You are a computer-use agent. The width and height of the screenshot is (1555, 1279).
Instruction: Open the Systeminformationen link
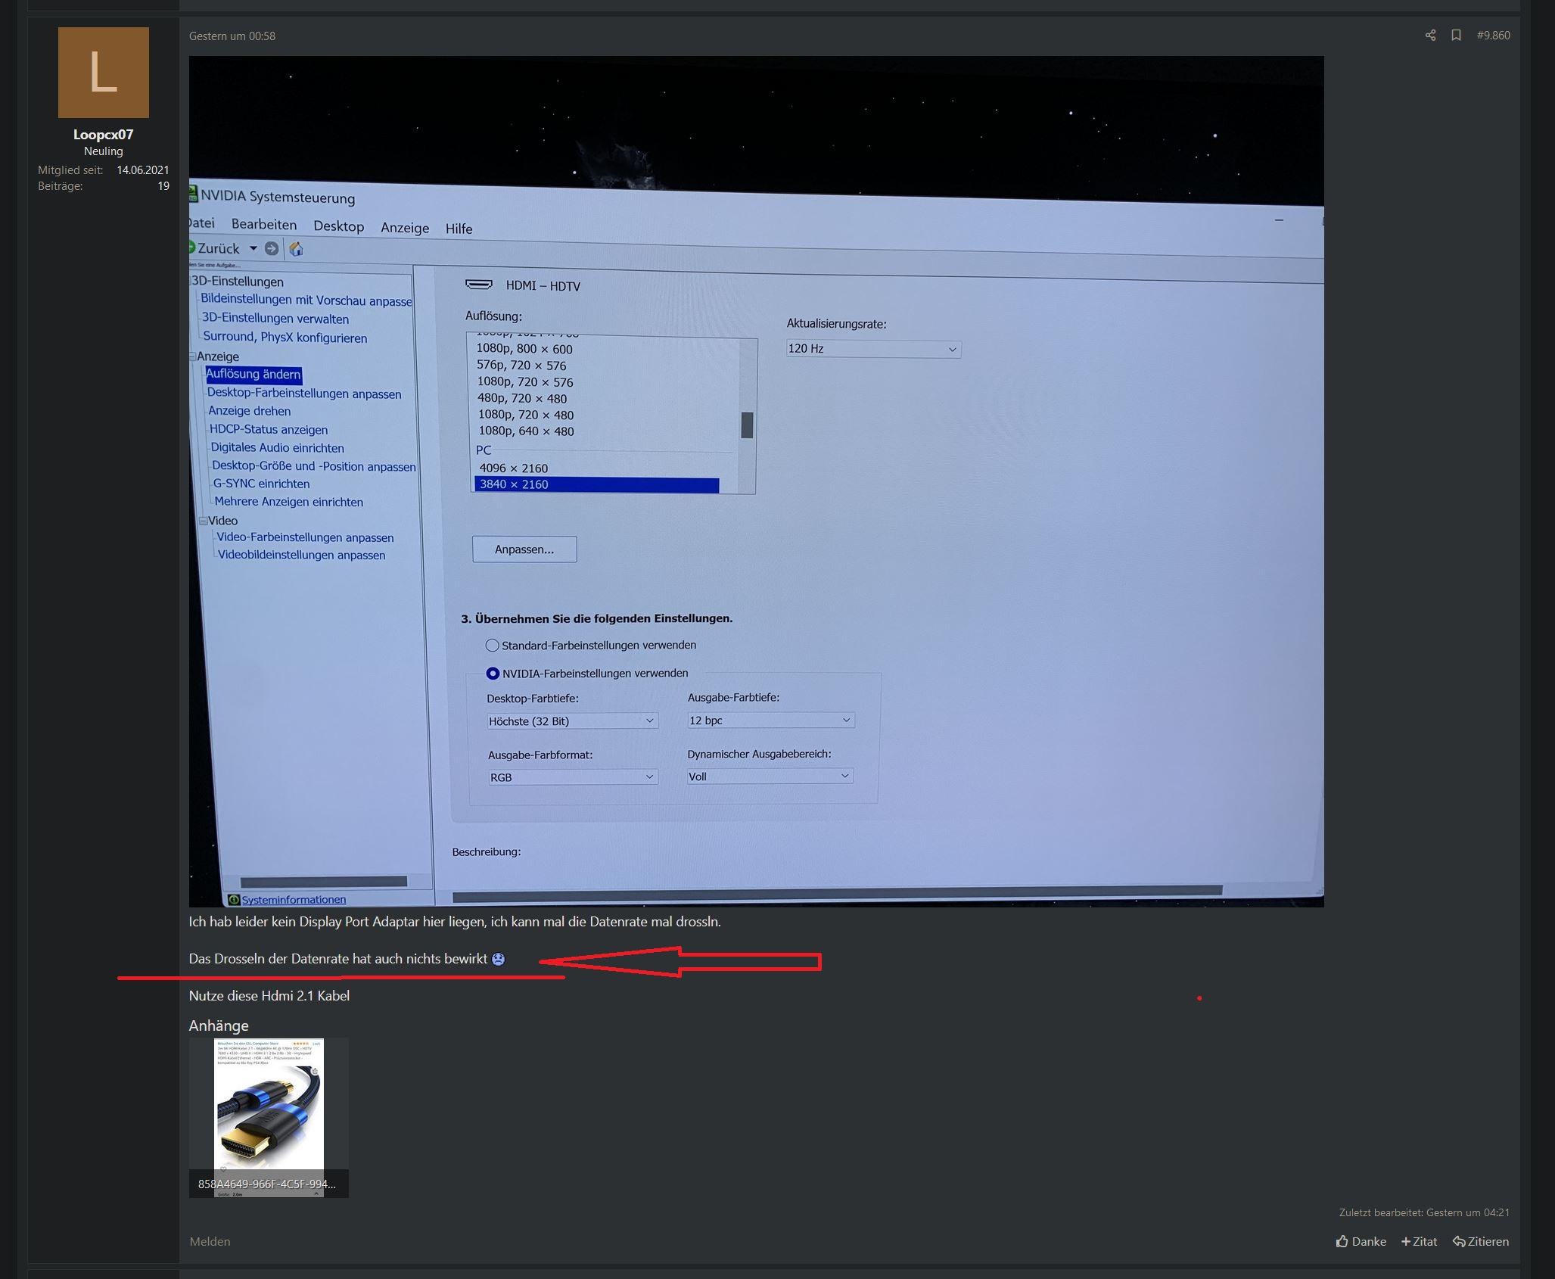(294, 900)
